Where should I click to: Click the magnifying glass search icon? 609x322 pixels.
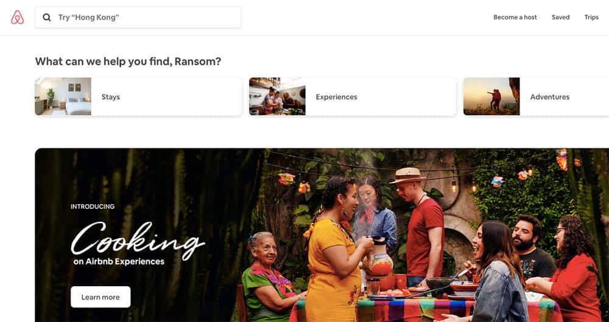coord(47,18)
